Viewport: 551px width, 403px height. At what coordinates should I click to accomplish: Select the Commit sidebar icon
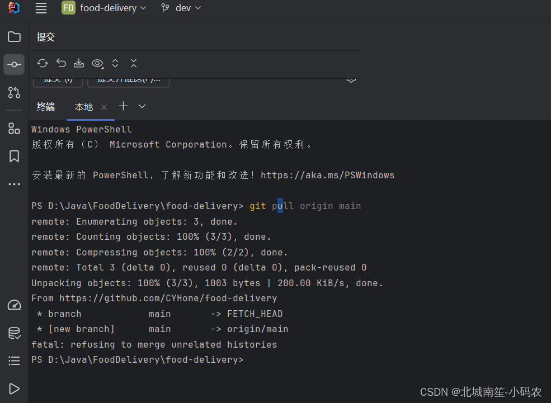coord(14,64)
